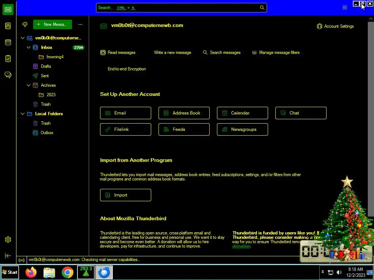The height and width of the screenshot is (280, 374).
Task: Click the online status icon in status bar
Action: pos(22,260)
